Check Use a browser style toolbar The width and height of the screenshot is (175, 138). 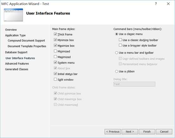click(120, 45)
